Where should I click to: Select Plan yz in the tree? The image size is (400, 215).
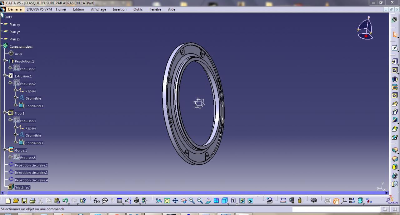[x=15, y=32]
